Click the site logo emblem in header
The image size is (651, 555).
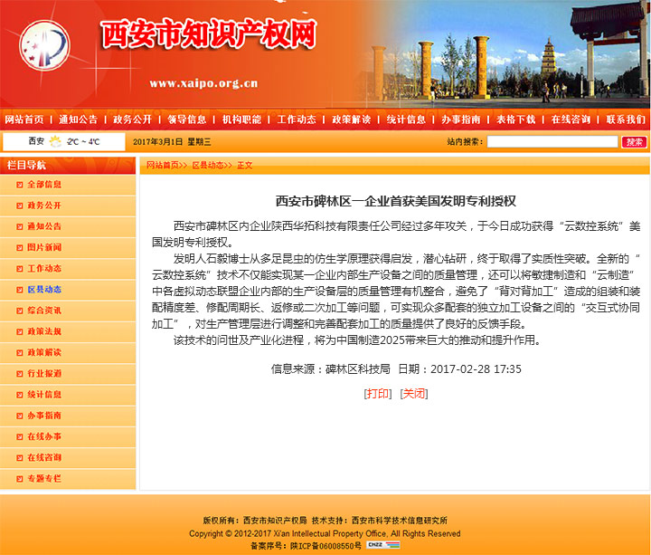pos(44,50)
